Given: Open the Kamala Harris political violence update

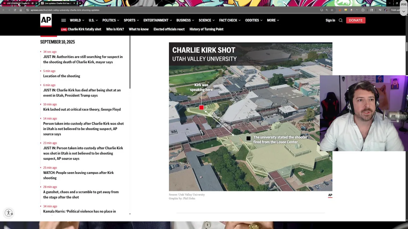Looking at the screenshot, I should (79, 212).
